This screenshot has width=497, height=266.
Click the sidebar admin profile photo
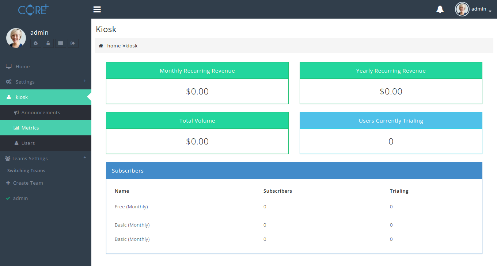(16, 38)
